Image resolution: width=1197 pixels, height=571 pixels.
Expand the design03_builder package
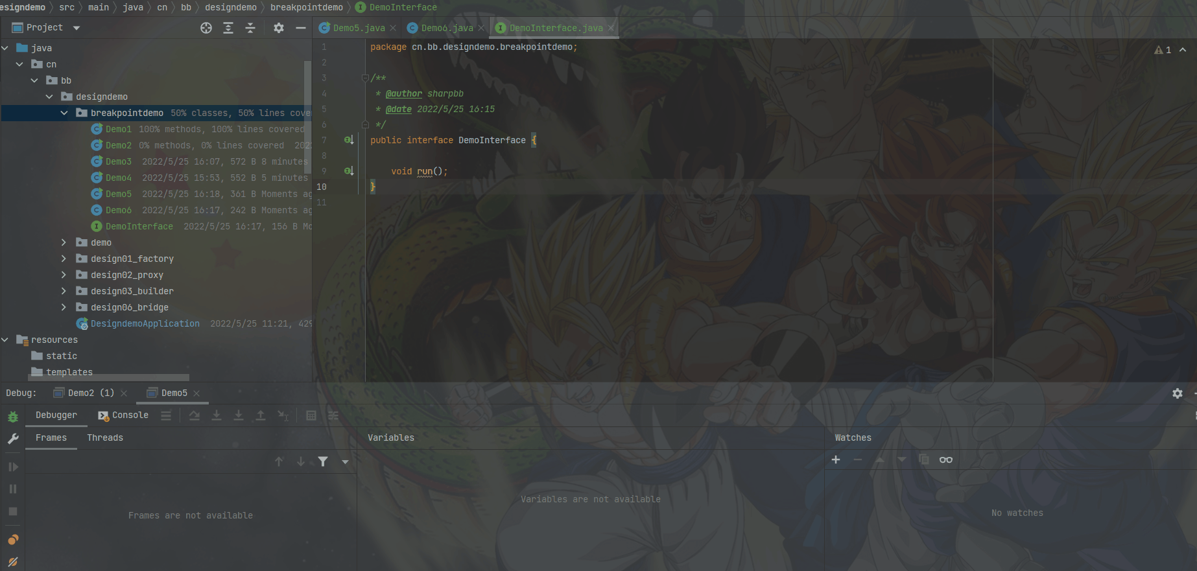tap(64, 291)
